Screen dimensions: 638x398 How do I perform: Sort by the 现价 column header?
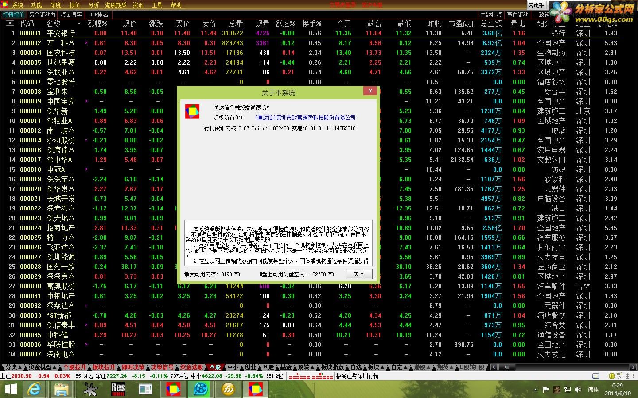[x=129, y=23]
